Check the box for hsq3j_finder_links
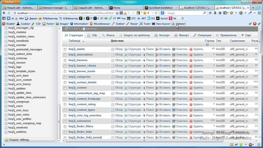The image size is (263, 148). [65, 132]
